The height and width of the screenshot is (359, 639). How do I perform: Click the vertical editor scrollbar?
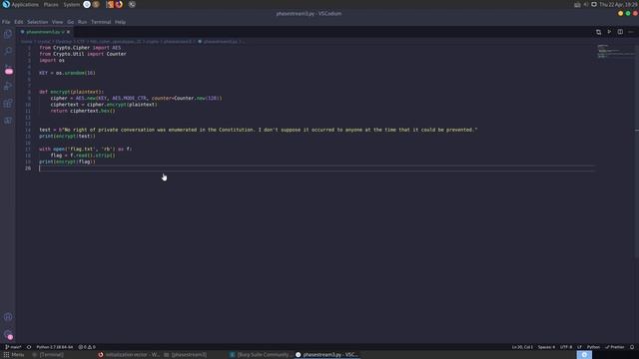click(x=637, y=152)
